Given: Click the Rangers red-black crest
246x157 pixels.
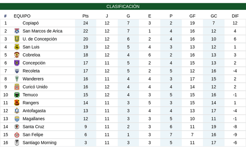Looking at the screenshot, I should 17,103.
